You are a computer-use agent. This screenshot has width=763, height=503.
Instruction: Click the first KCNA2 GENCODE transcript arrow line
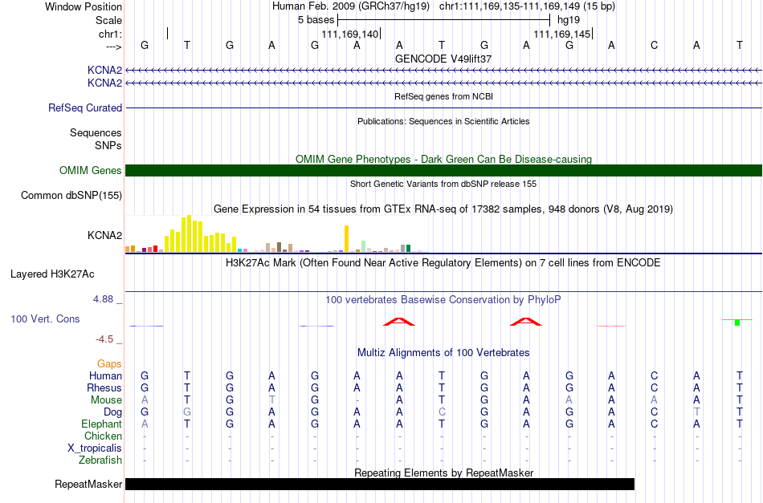tap(444, 71)
